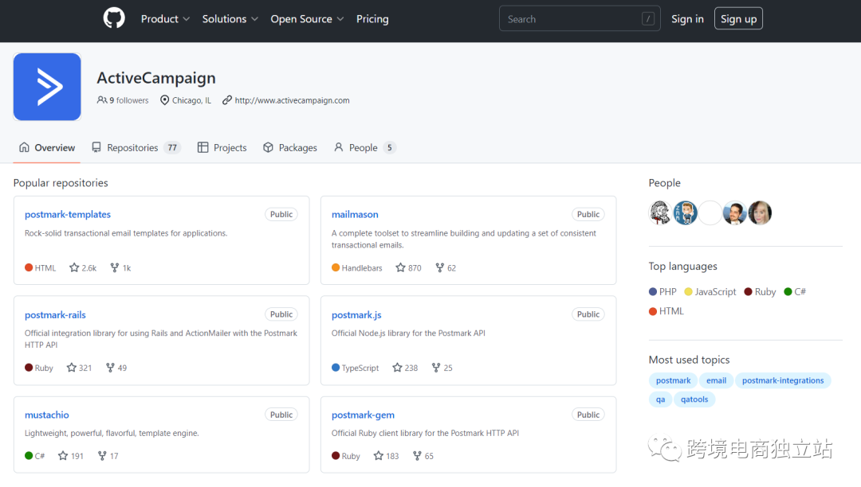861x487 pixels.
Task: Click the link icon beside website URL
Action: [x=226, y=99]
